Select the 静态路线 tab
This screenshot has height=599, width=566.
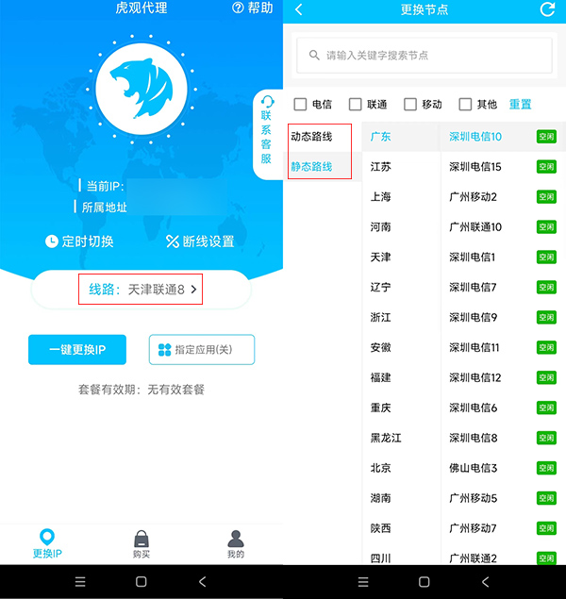pyautogui.click(x=311, y=167)
